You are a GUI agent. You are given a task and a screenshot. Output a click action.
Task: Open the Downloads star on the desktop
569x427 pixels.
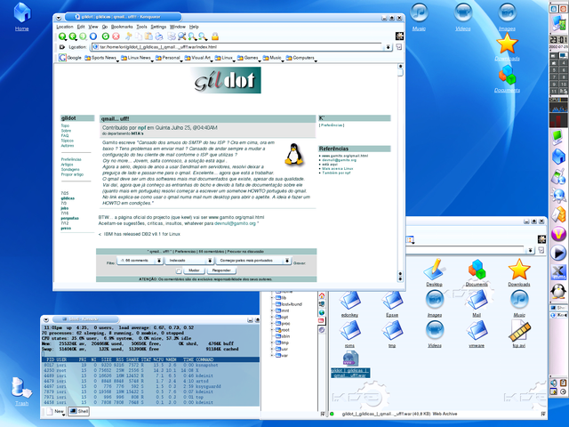point(507,46)
